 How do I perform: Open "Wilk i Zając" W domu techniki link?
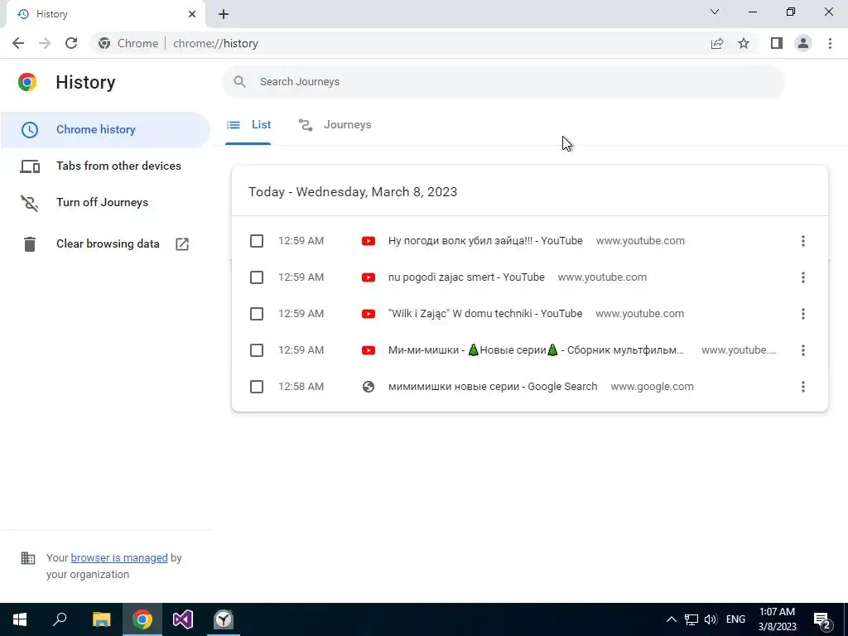485,314
